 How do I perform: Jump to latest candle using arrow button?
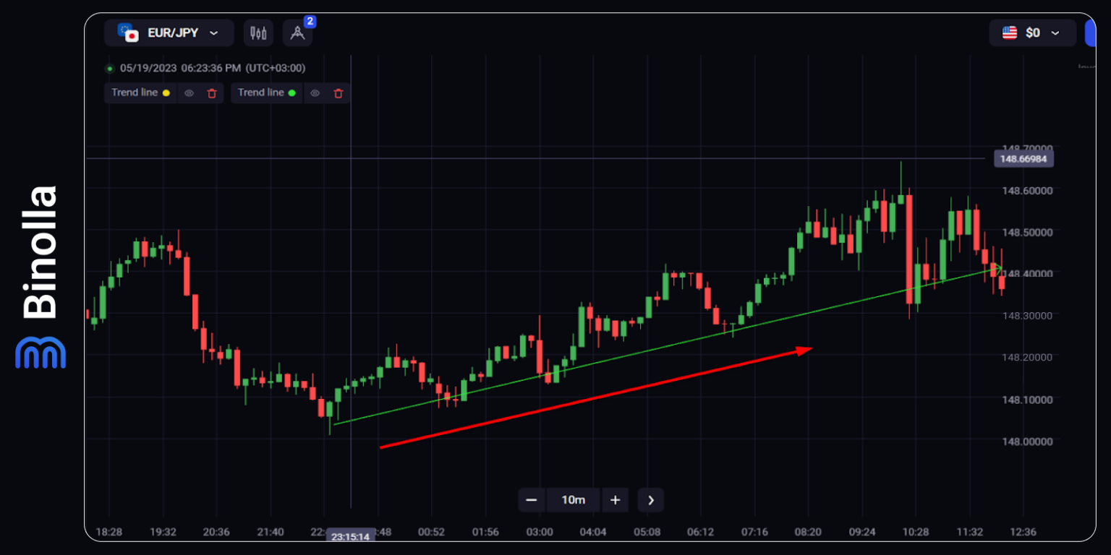click(x=651, y=500)
